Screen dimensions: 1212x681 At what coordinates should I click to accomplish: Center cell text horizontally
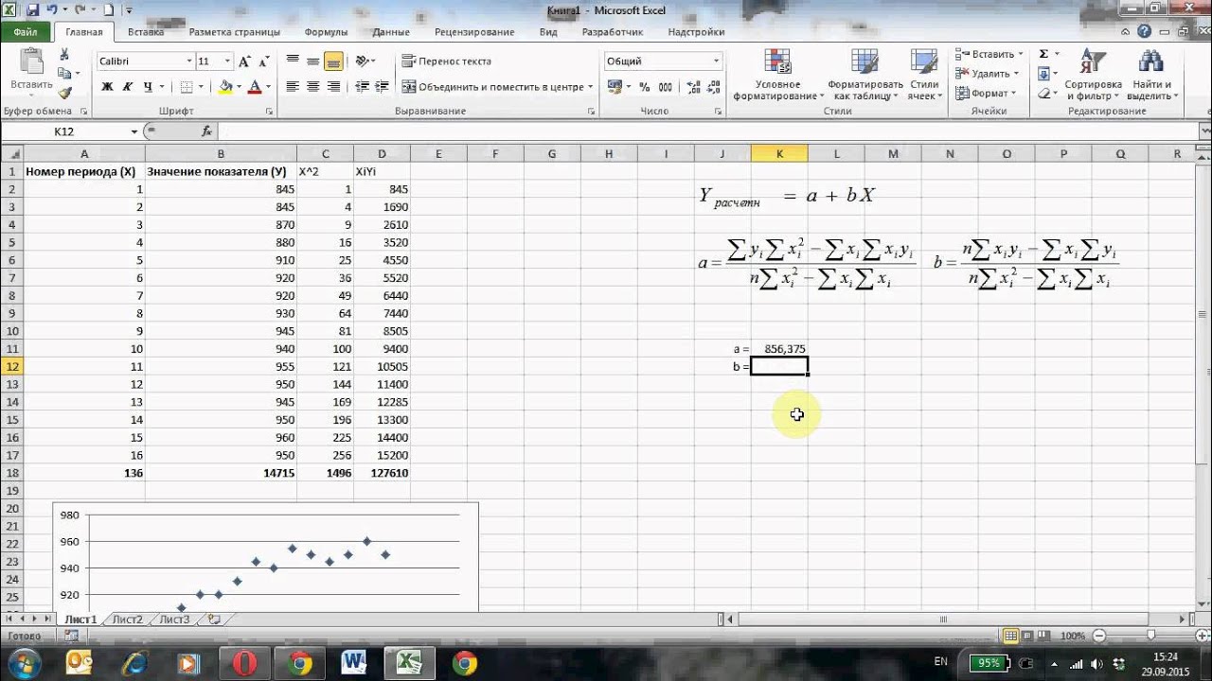[x=312, y=86]
